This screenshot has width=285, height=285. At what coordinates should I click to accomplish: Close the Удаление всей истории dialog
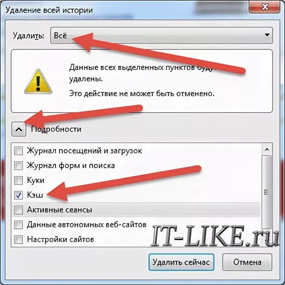point(265,7)
